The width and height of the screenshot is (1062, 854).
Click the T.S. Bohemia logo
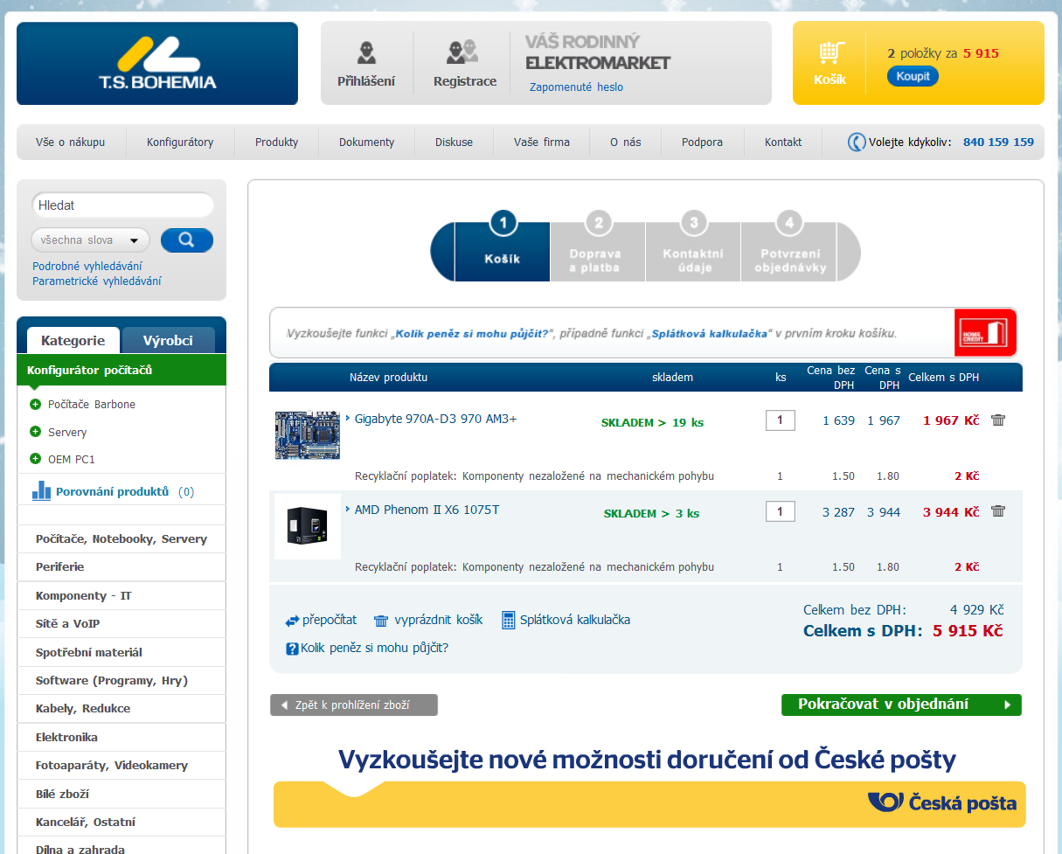pos(157,63)
